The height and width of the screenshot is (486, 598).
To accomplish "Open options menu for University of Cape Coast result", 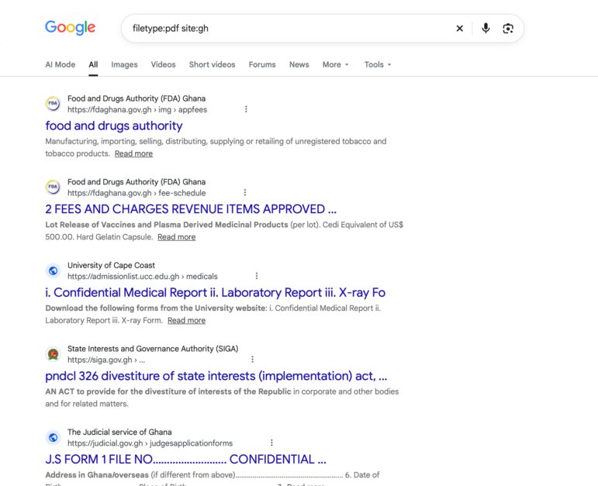I will [x=257, y=276].
